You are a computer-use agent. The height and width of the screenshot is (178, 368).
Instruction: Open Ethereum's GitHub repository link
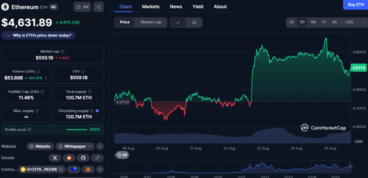click(83, 158)
